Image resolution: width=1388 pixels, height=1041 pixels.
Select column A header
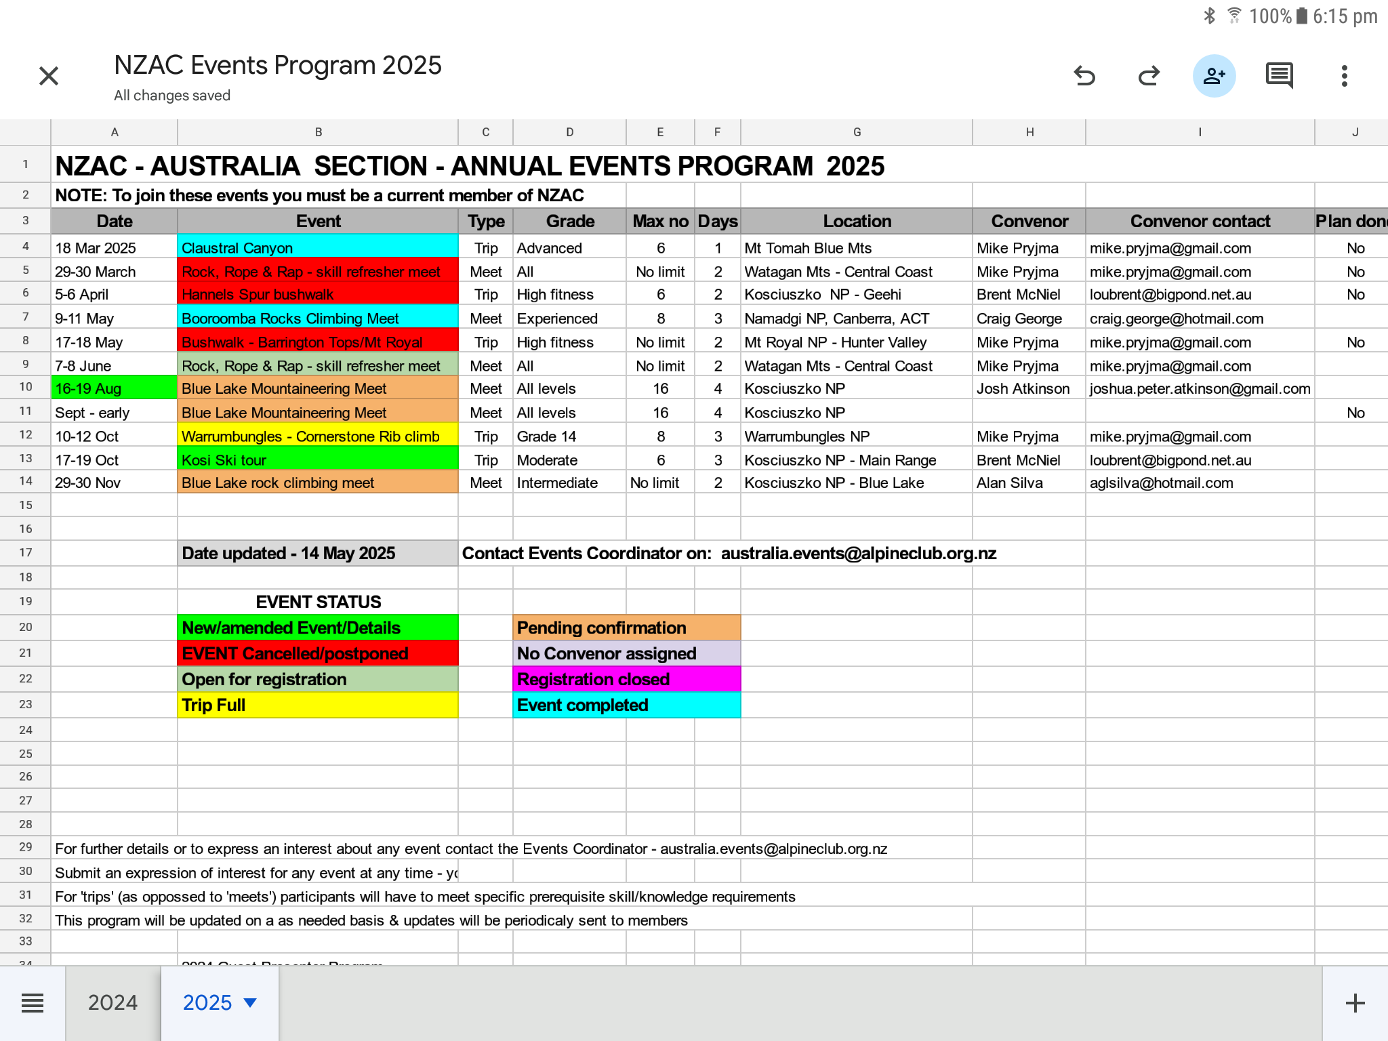click(x=115, y=132)
